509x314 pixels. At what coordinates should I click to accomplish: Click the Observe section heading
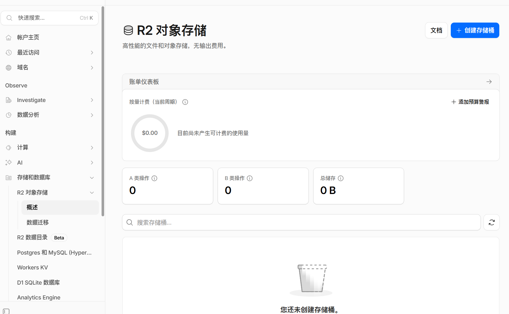click(x=16, y=85)
